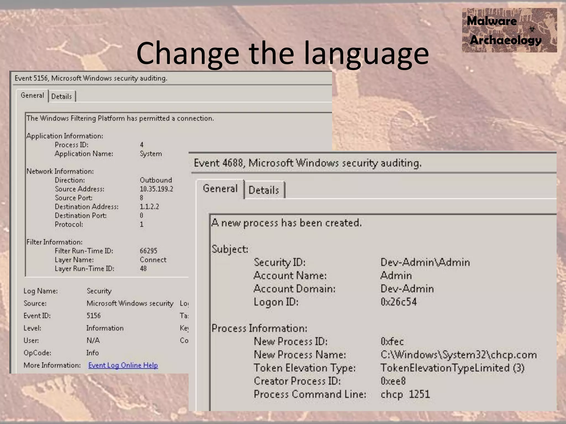The height and width of the screenshot is (424, 566).
Task: Switch to Details tab in Event 5156 window
Action: click(62, 96)
